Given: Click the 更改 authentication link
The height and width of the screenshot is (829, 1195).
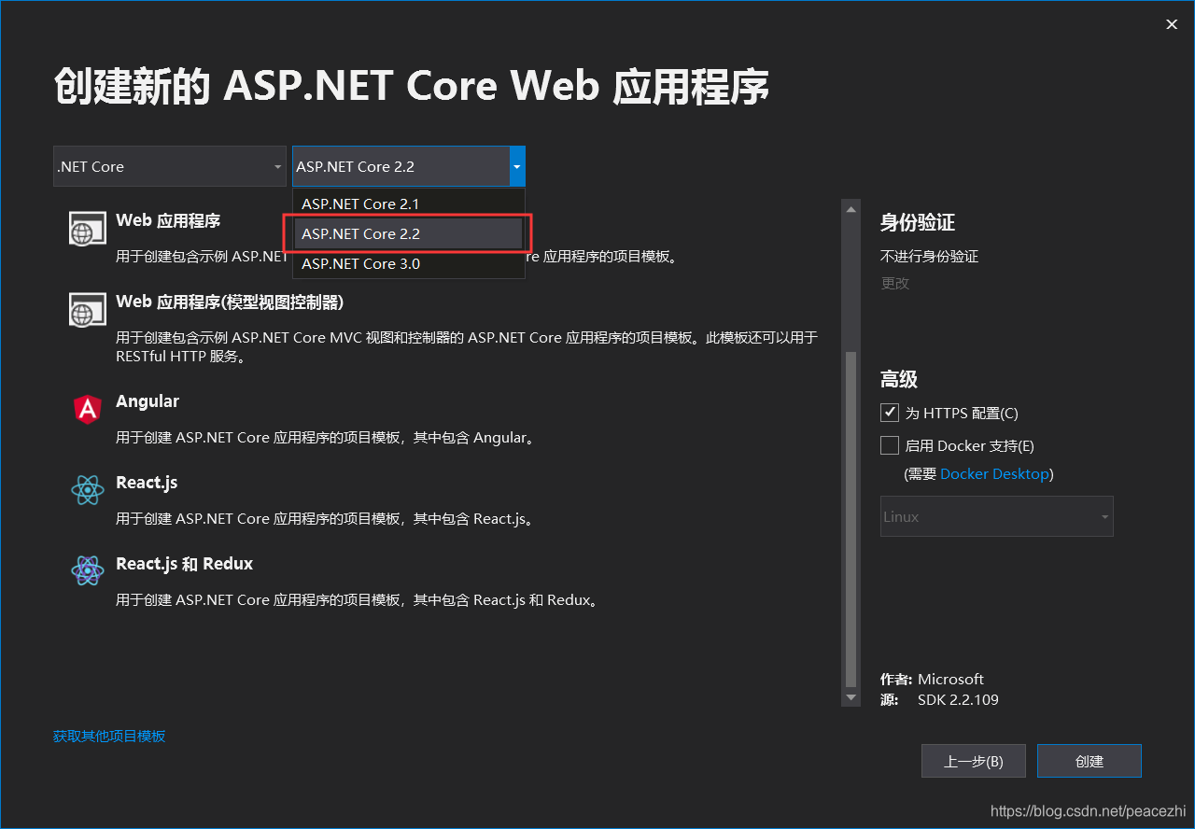Looking at the screenshot, I should pyautogui.click(x=894, y=283).
